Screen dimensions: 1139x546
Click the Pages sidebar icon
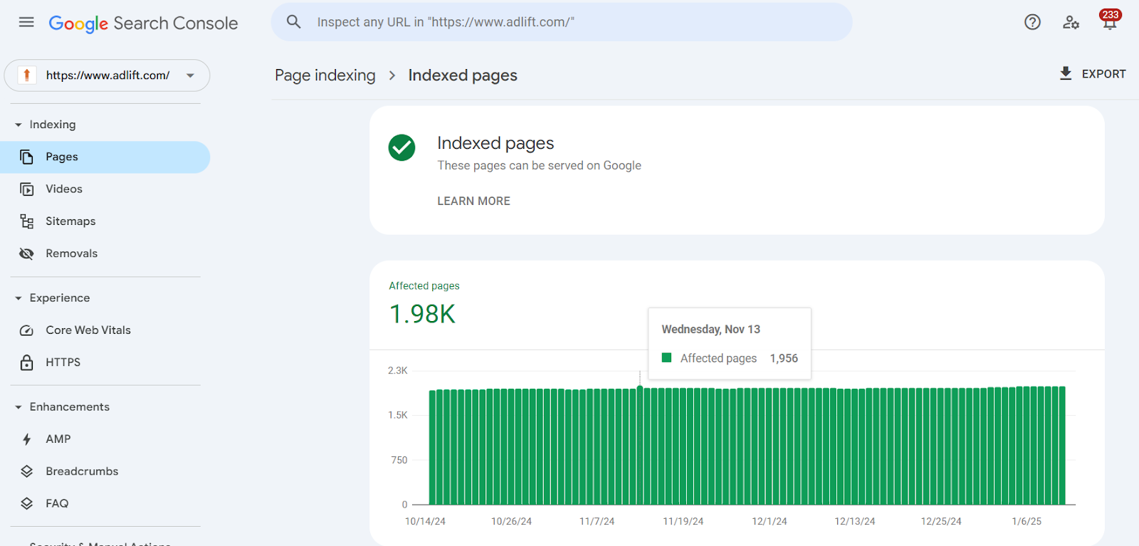tap(27, 157)
